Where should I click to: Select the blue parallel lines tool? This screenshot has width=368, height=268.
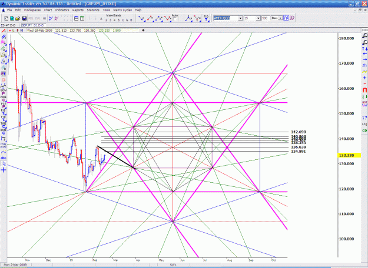(x=4, y=36)
